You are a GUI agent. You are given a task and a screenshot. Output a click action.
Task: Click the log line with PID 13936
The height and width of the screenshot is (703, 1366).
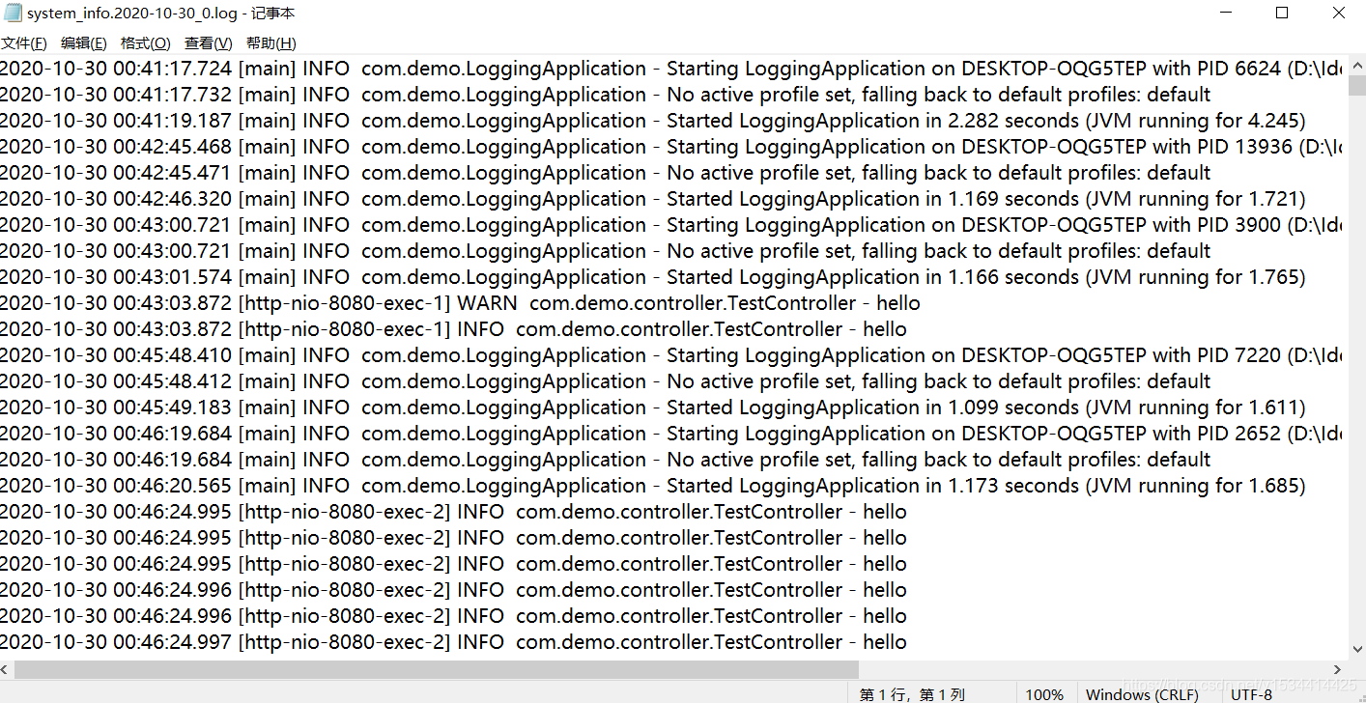(x=671, y=147)
